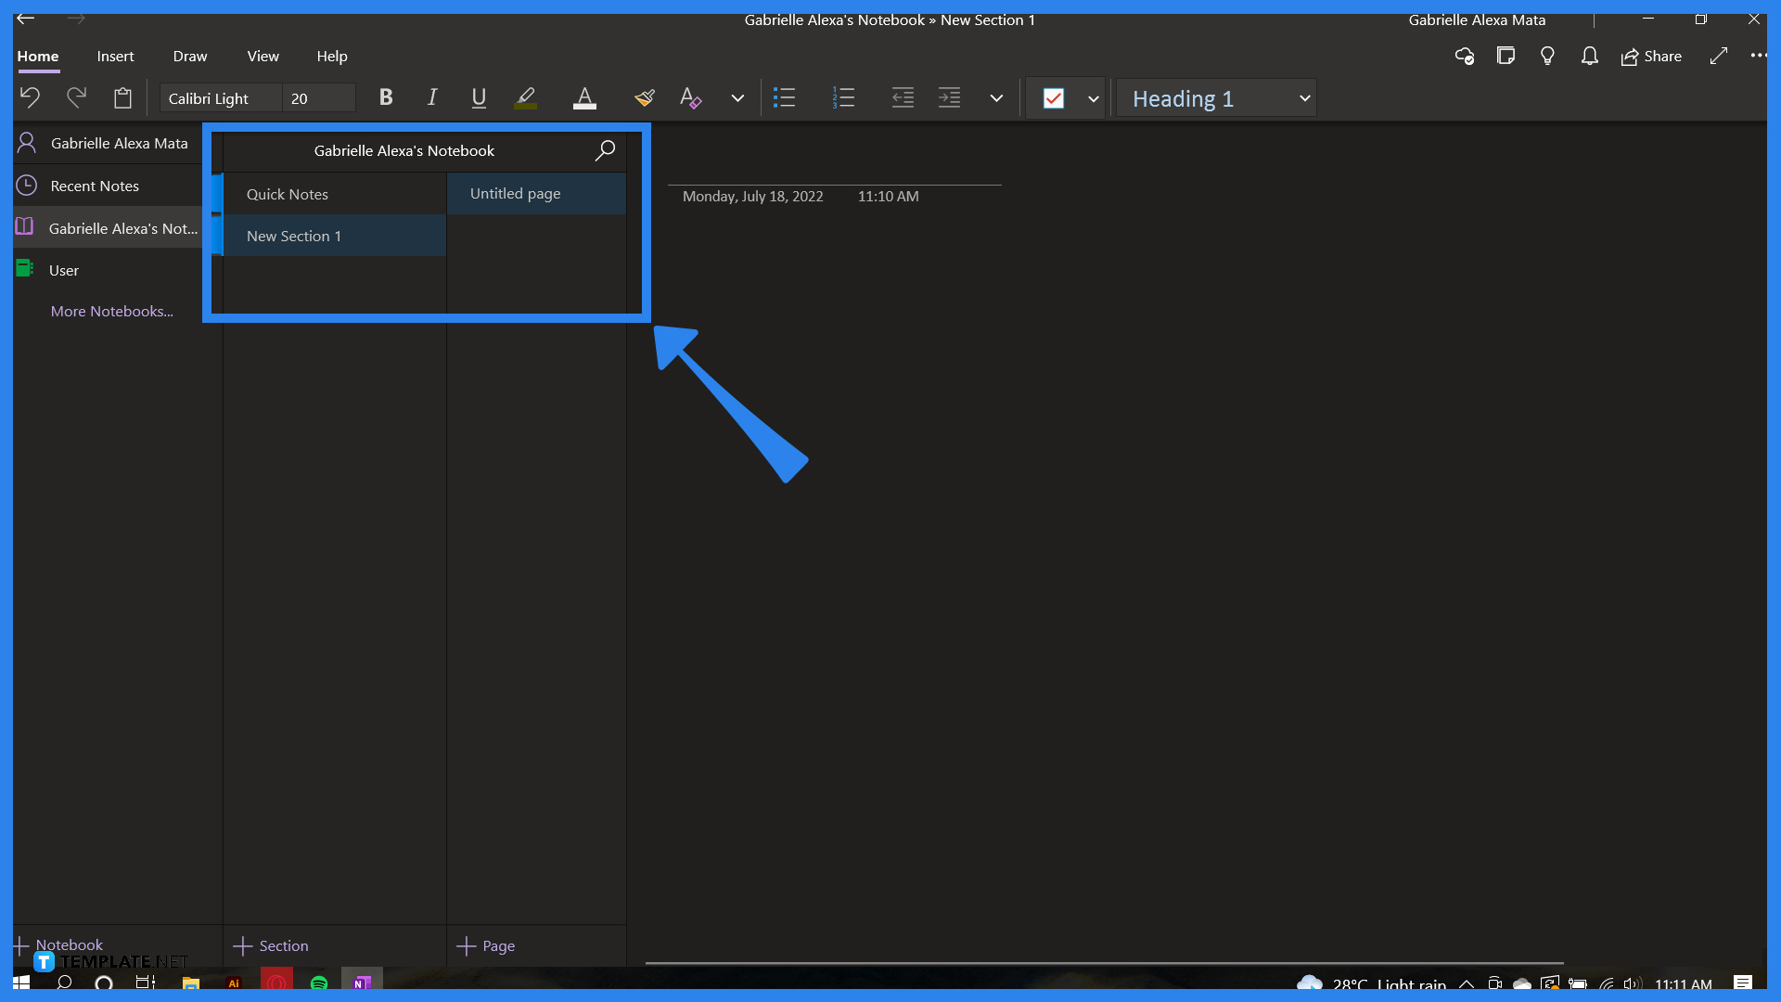Toggle bold formatting
Image resolution: width=1781 pixels, height=1002 pixels.
385,96
